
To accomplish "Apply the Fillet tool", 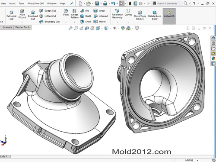I will click(66, 13).
